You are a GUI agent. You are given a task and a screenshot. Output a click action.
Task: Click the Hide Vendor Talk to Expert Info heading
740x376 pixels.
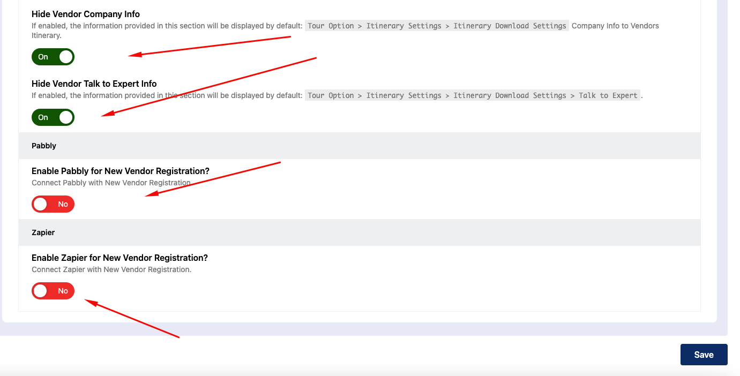pyautogui.click(x=94, y=84)
